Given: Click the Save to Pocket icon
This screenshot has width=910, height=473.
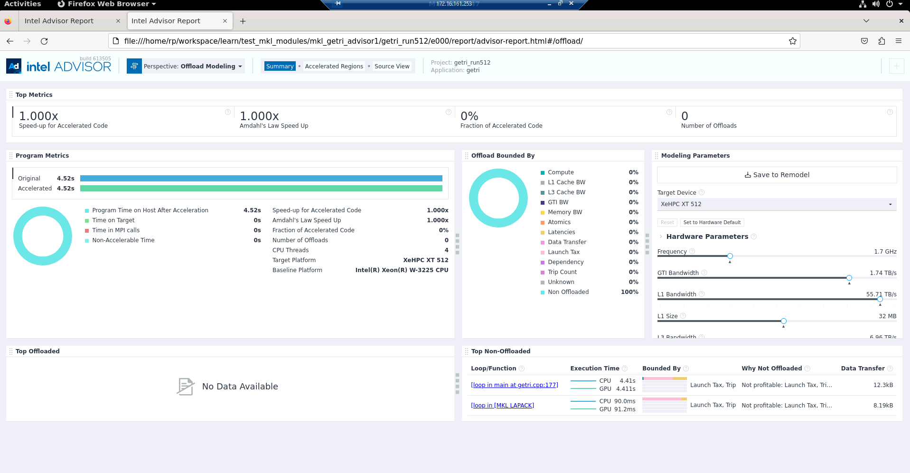Looking at the screenshot, I should (864, 41).
